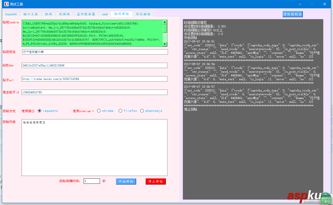Viewport: 333px width, 205px height.
Task: Click the reply interval time field showing 3
Action: point(91,181)
